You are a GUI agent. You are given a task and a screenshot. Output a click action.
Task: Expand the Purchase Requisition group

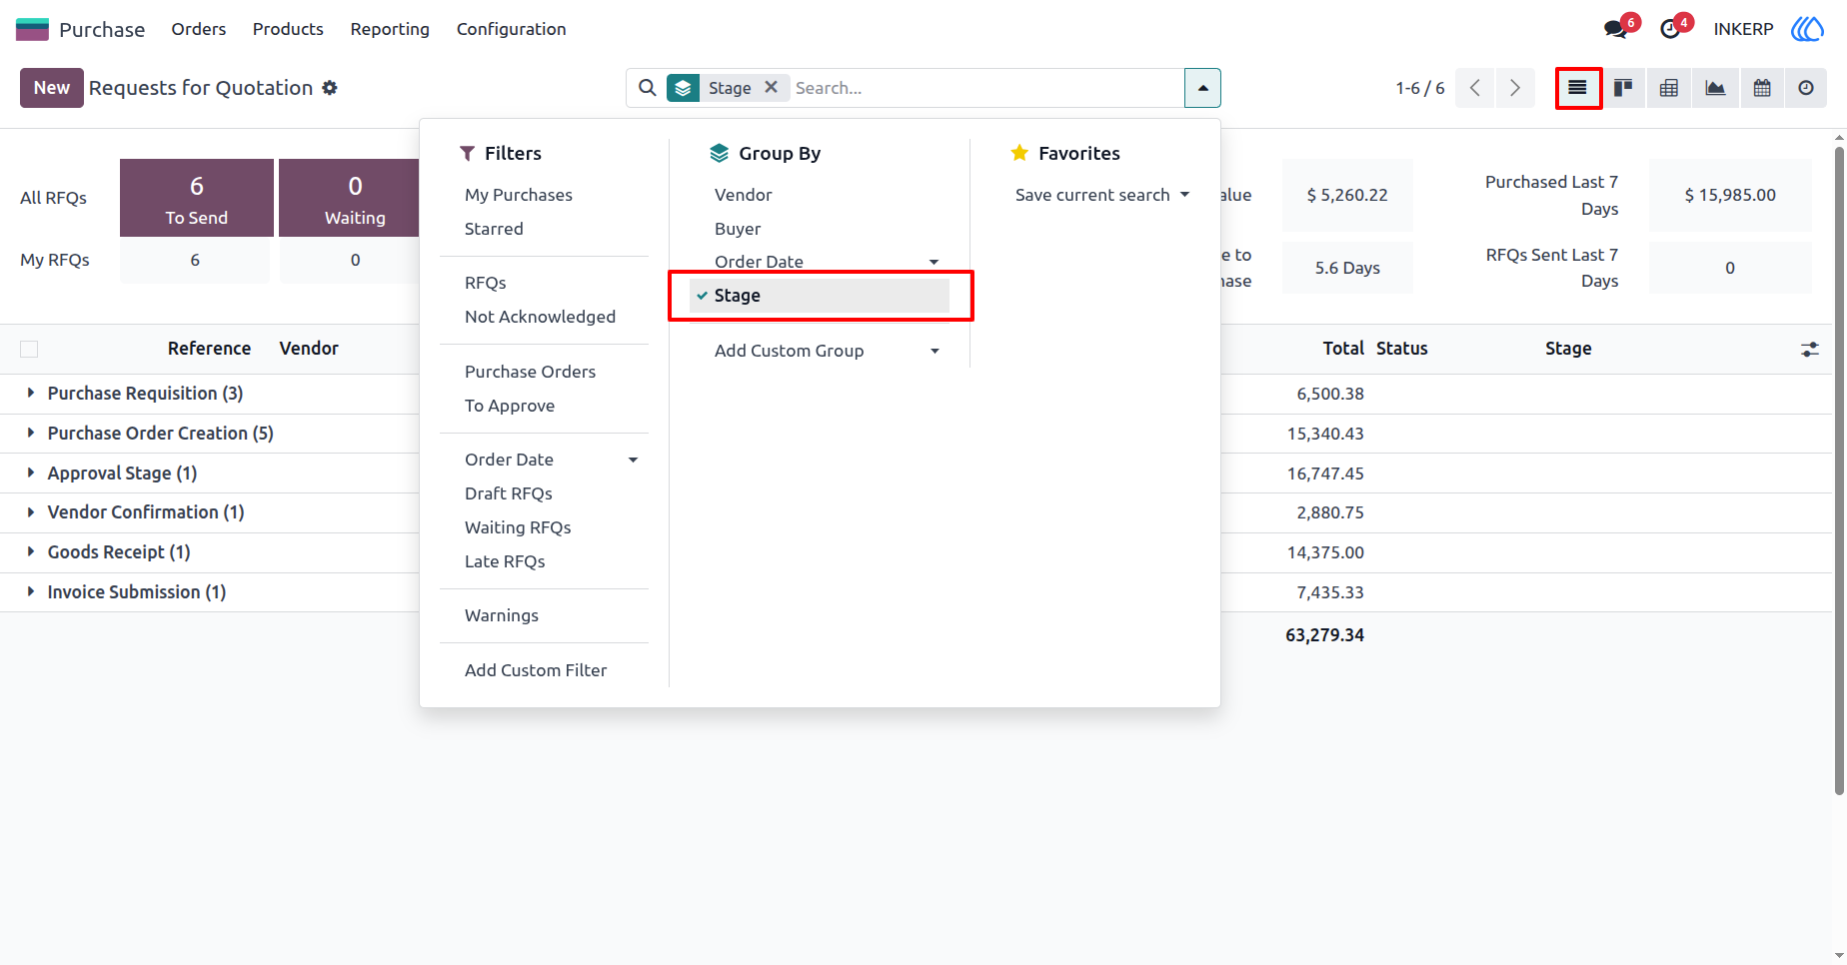pyautogui.click(x=145, y=394)
